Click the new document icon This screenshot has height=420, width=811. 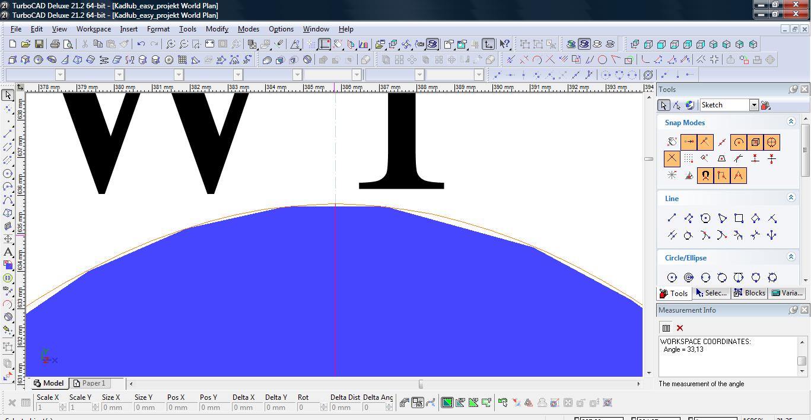tap(12, 44)
